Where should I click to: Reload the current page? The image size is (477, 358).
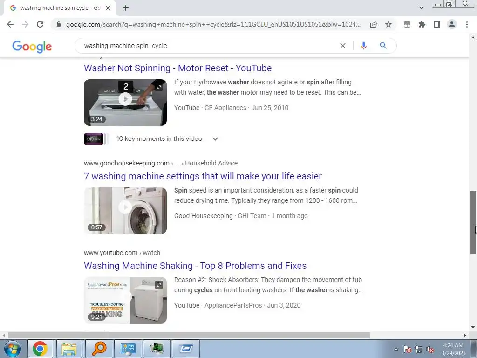point(40,24)
